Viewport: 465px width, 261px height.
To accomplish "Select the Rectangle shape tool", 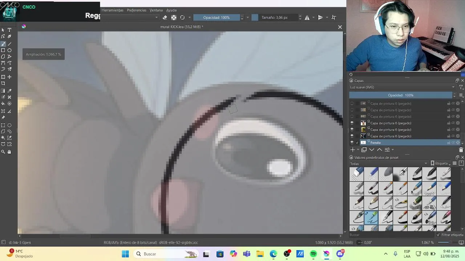I will (3, 50).
